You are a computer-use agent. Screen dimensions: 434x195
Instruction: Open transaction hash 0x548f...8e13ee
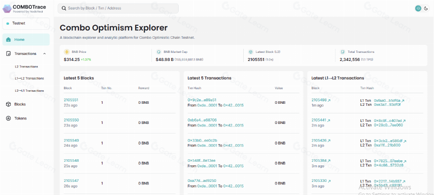[x=201, y=160]
